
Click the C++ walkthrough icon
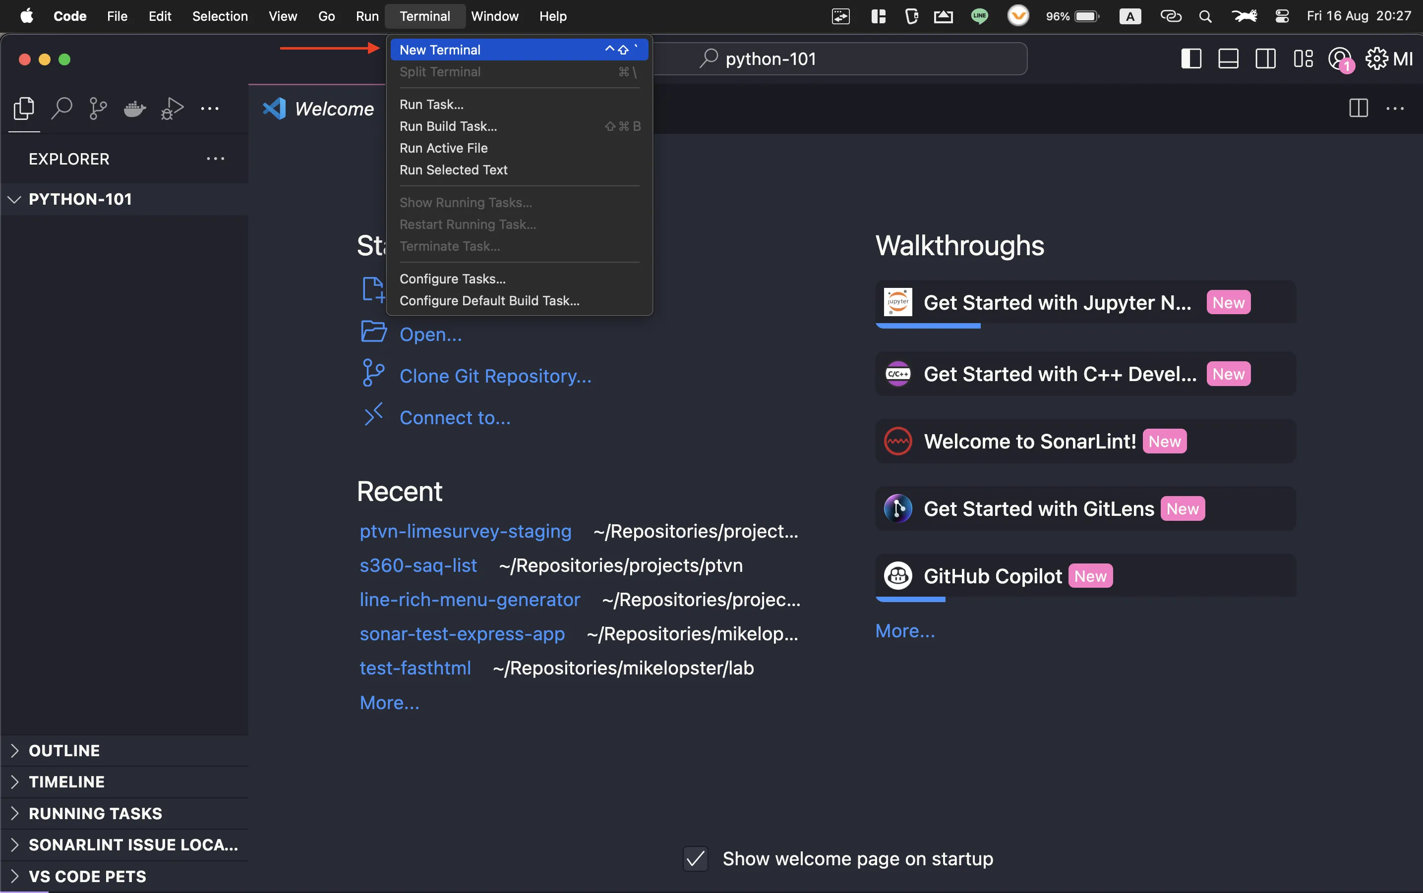(897, 374)
